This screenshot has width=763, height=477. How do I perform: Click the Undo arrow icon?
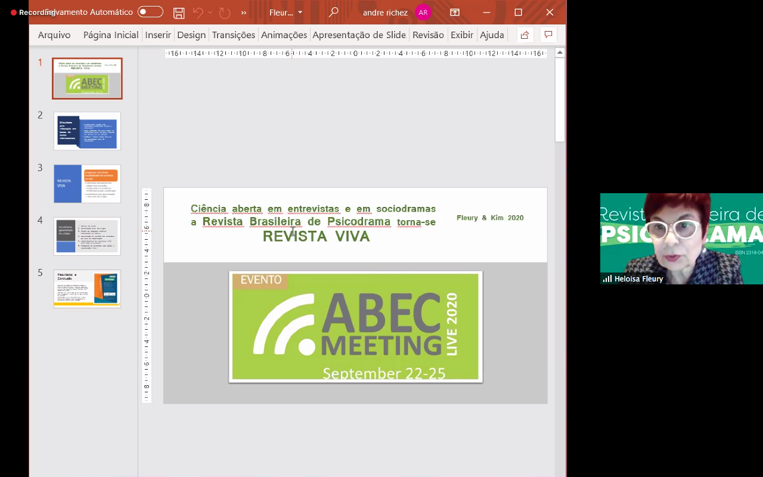click(198, 13)
